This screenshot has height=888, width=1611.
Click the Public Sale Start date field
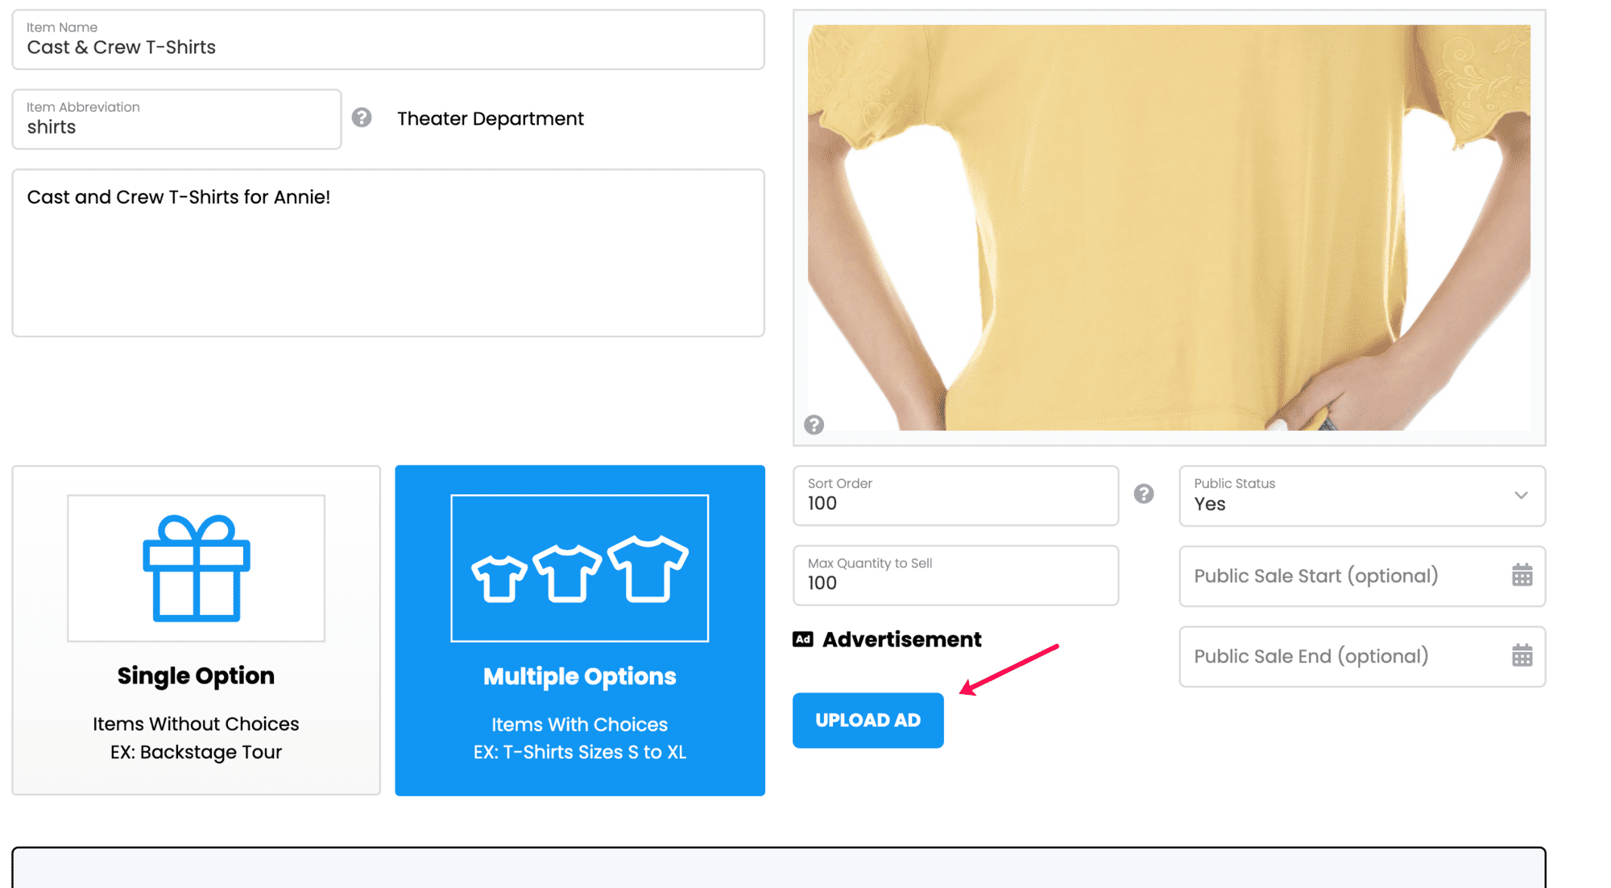[x=1362, y=576]
